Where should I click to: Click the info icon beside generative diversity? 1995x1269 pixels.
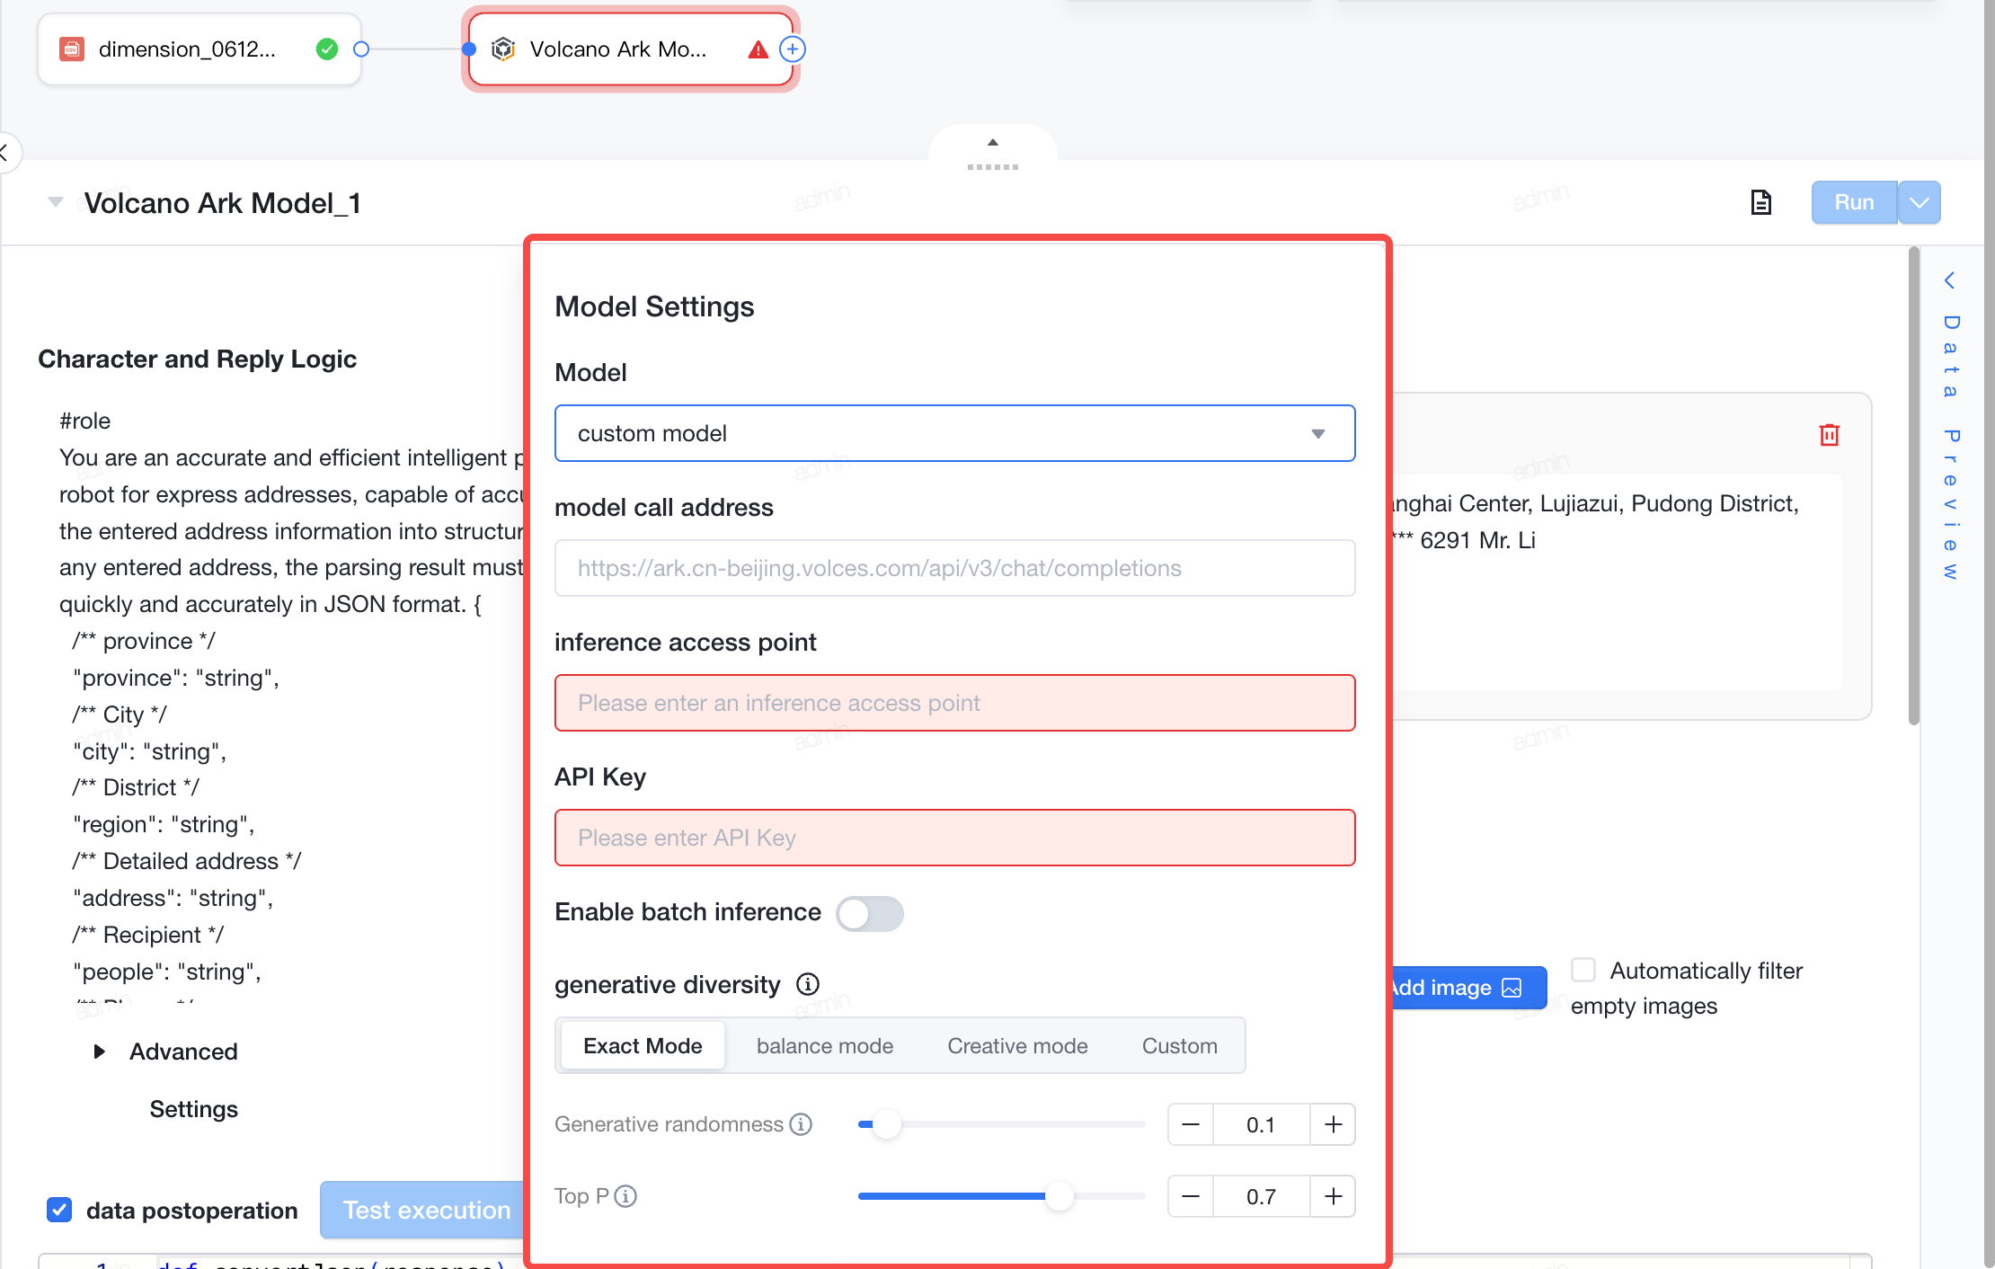[x=808, y=984]
